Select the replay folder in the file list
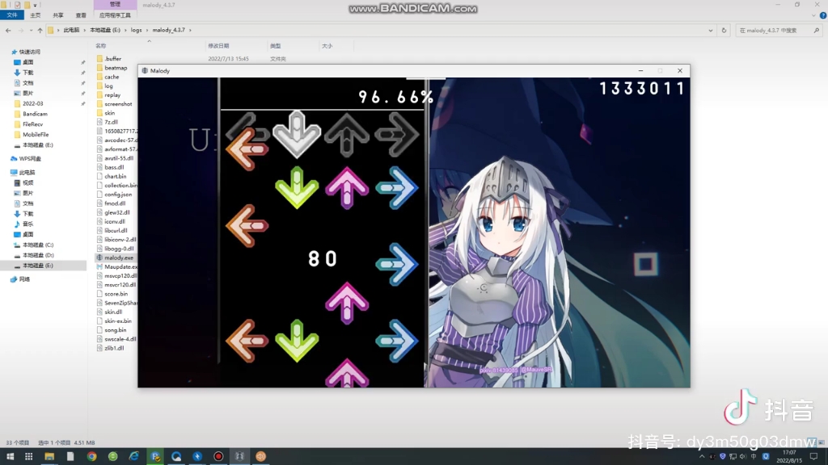 point(112,95)
